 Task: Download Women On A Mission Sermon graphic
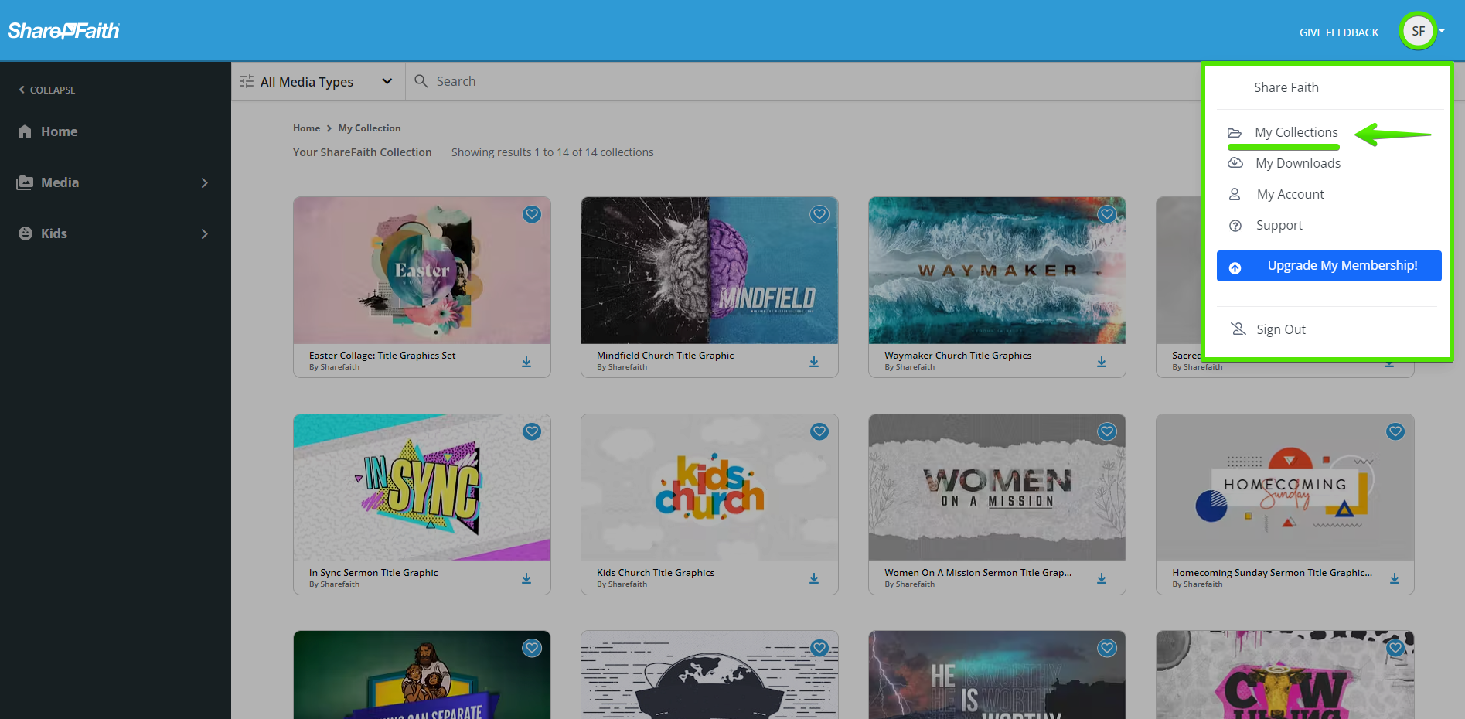[x=1102, y=578]
